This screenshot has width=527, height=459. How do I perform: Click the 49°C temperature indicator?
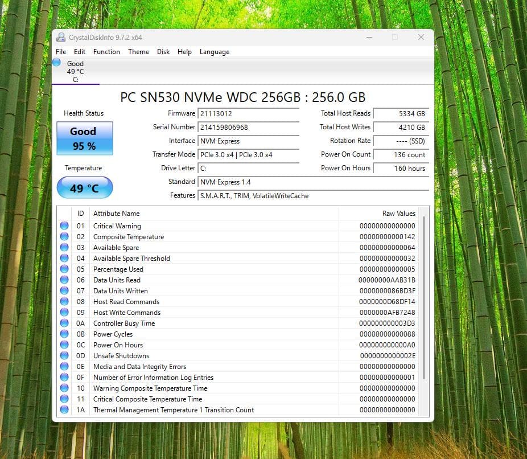(x=84, y=187)
